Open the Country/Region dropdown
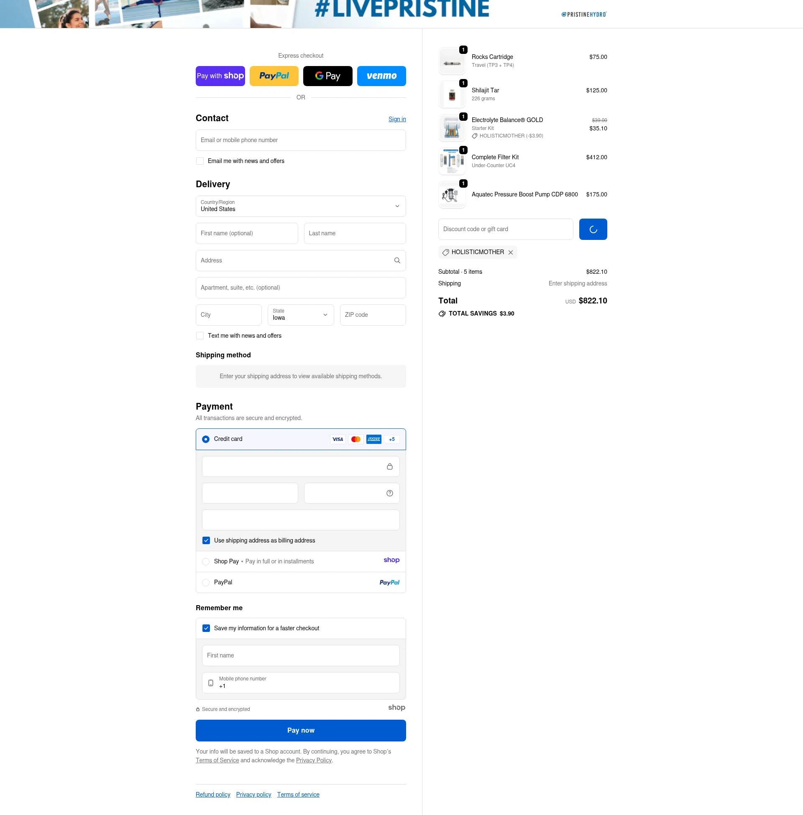The width and height of the screenshot is (803, 815). (x=301, y=206)
